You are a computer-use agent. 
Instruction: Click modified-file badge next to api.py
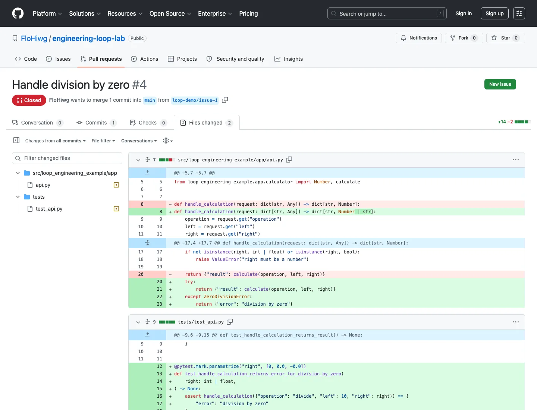coord(116,185)
